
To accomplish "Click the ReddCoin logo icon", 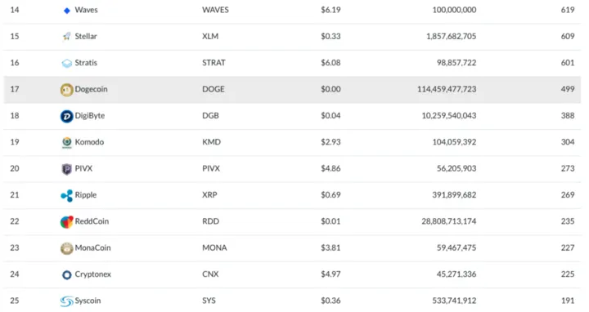I will coord(67,222).
